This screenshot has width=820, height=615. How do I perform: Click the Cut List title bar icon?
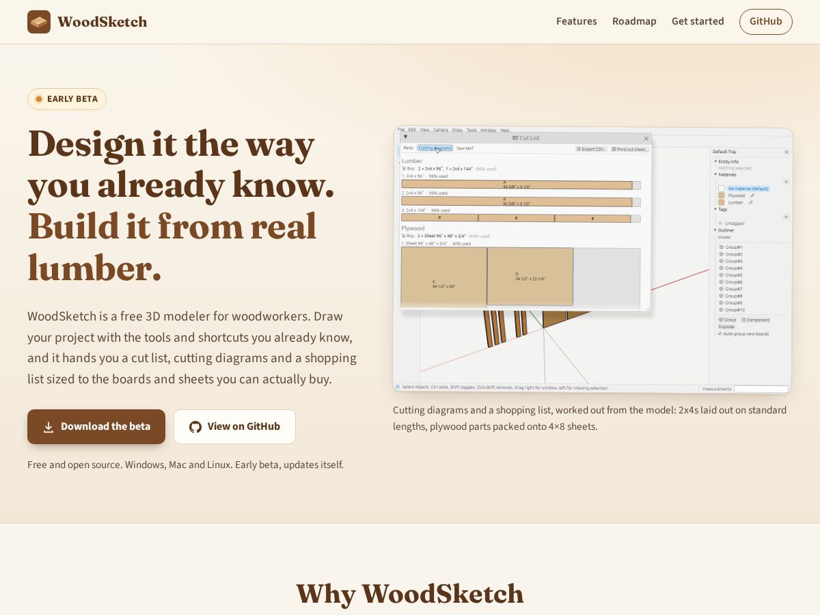(515, 138)
